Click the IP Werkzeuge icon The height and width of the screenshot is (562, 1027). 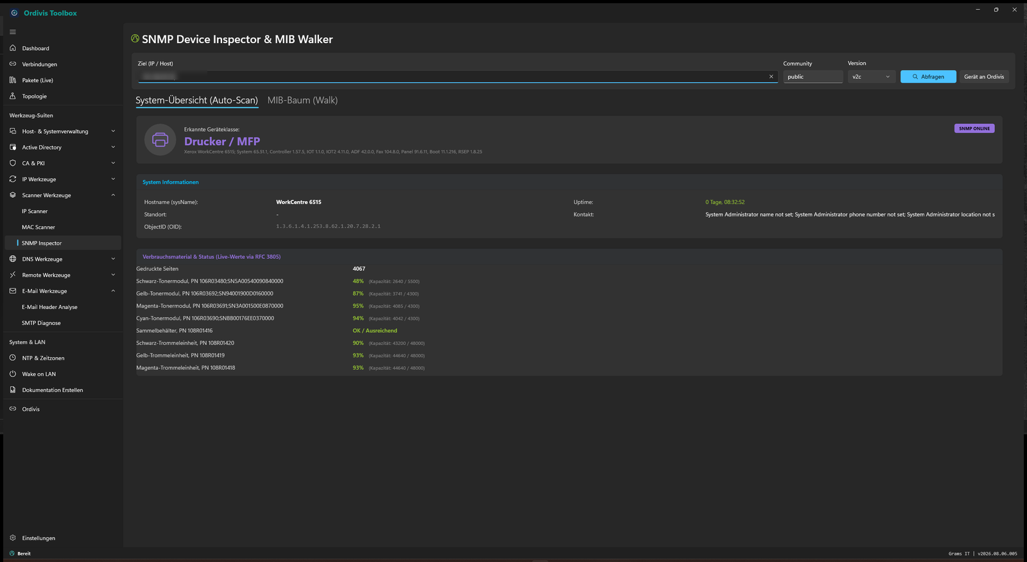(13, 179)
